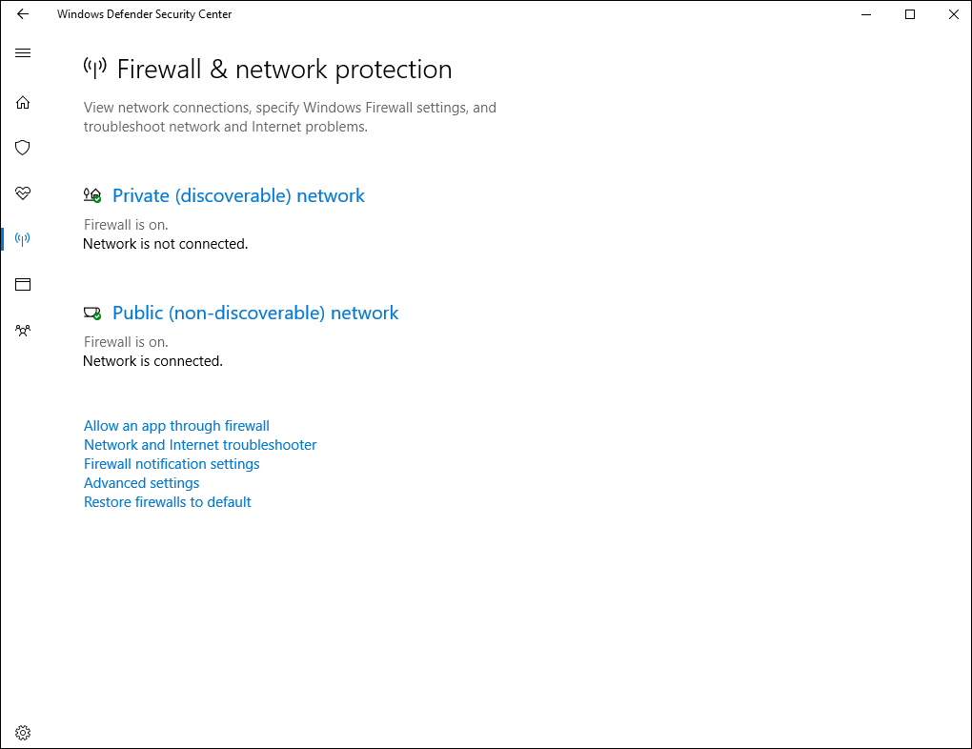Image resolution: width=972 pixels, height=749 pixels.
Task: Select the highlighted sidebar section indicator
Action: 5,238
